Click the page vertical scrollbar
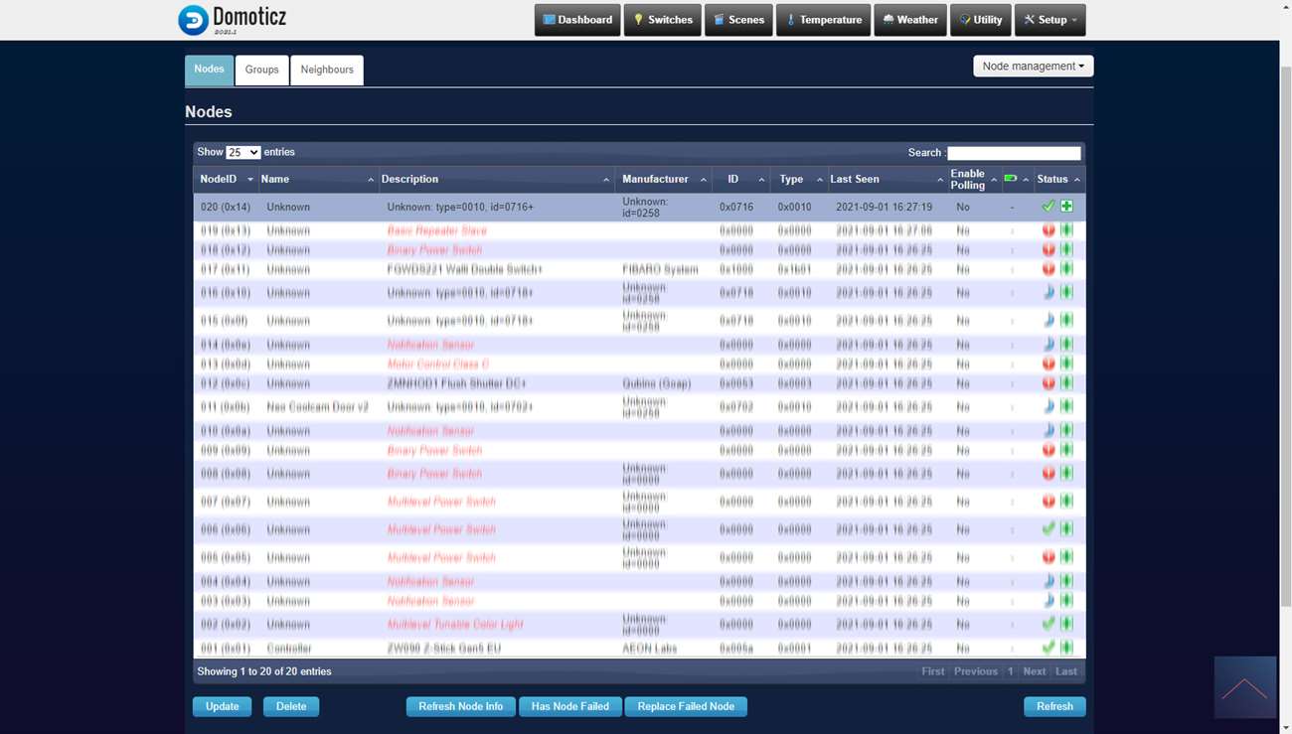Screen dimensions: 1292x734 tap(1285, 298)
